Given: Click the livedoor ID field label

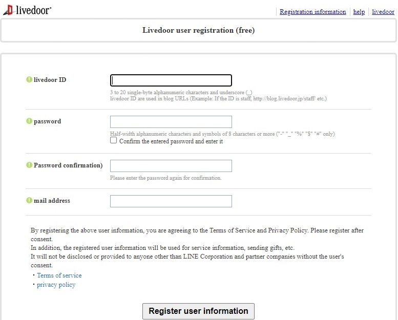Looking at the screenshot, I should (x=50, y=80).
